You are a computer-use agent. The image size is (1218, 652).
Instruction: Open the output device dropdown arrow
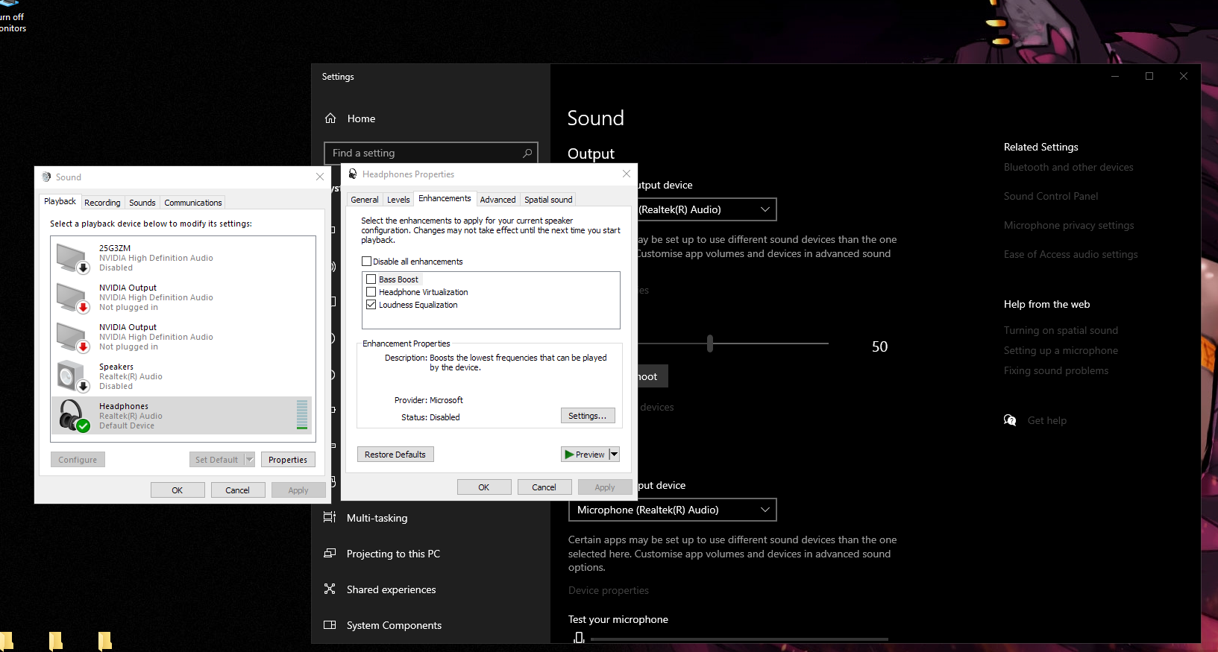(x=765, y=209)
